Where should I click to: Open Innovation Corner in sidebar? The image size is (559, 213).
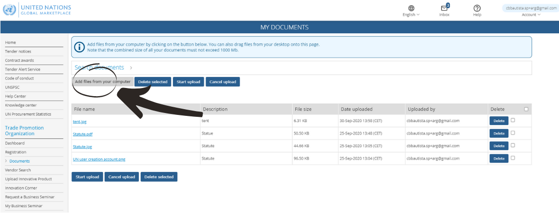pos(21,188)
